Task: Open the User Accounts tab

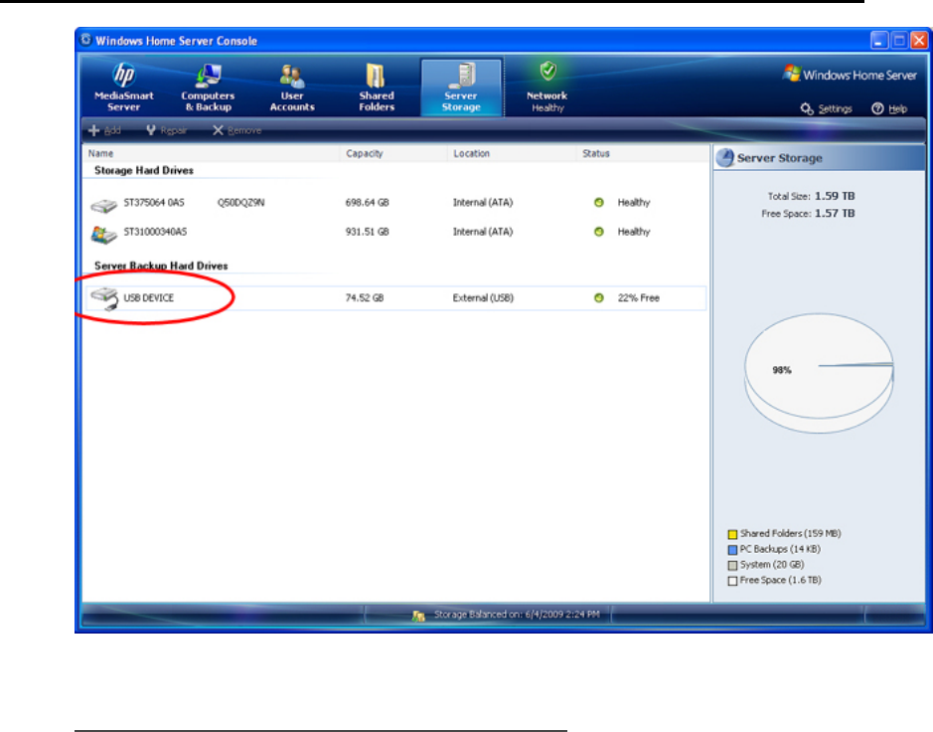Action: pyautogui.click(x=291, y=88)
